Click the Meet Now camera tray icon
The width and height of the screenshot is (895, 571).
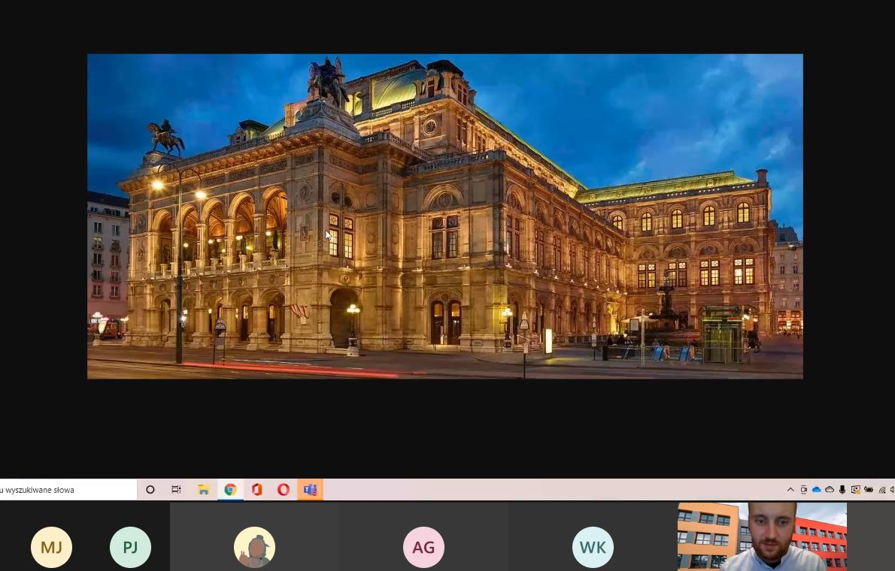tap(803, 490)
